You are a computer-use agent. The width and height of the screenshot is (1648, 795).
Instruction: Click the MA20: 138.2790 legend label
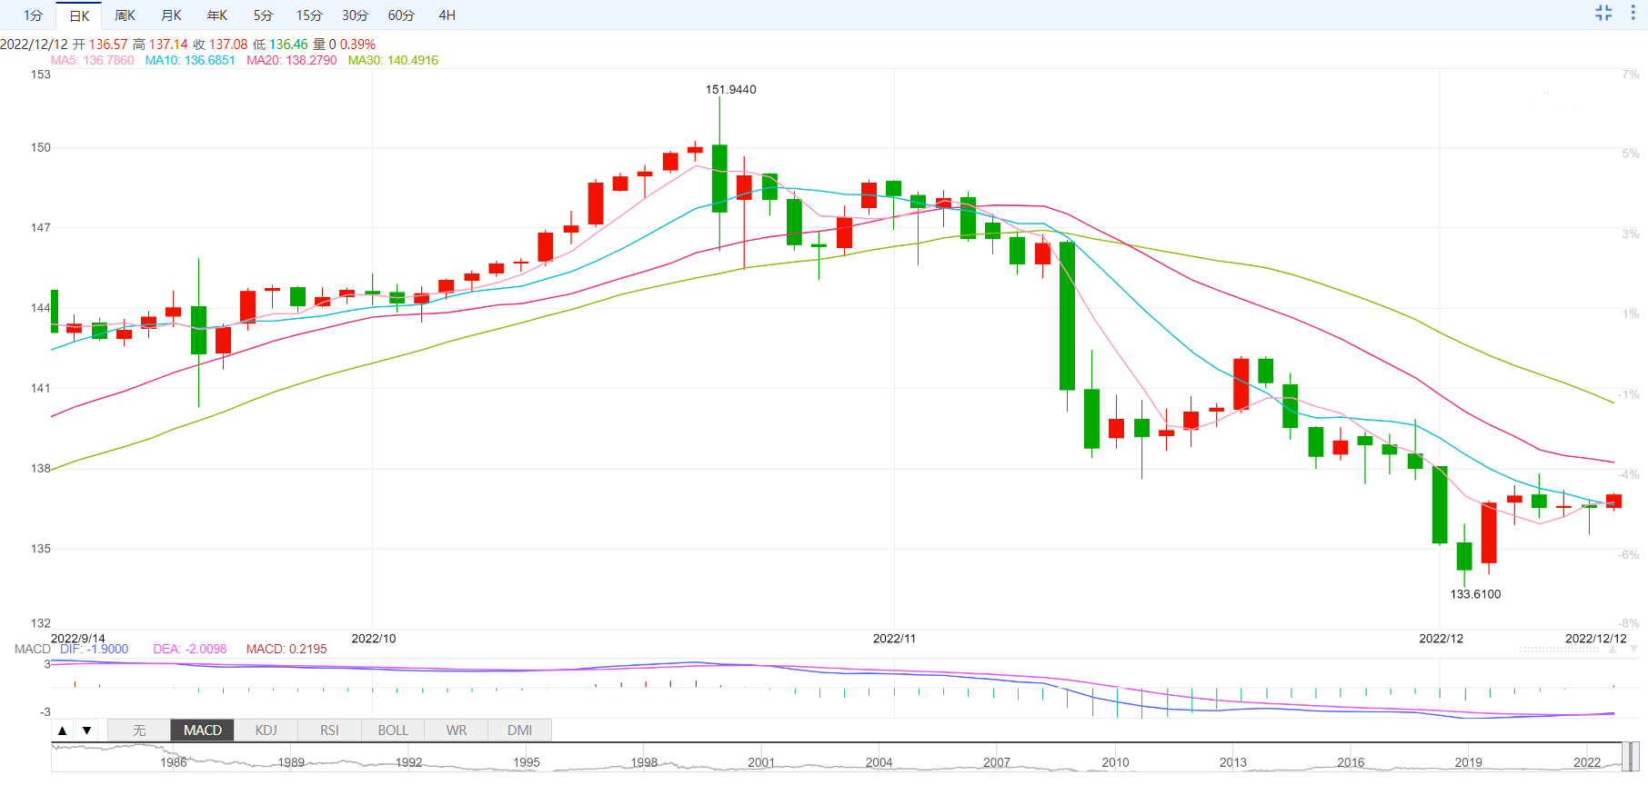(x=292, y=61)
